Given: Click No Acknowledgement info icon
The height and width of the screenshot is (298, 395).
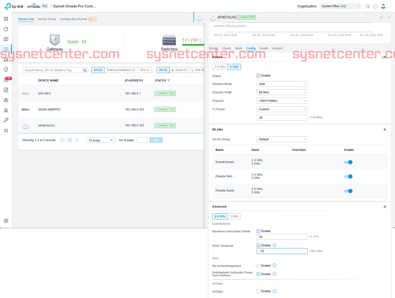Looking at the screenshot, I should pos(274,266).
